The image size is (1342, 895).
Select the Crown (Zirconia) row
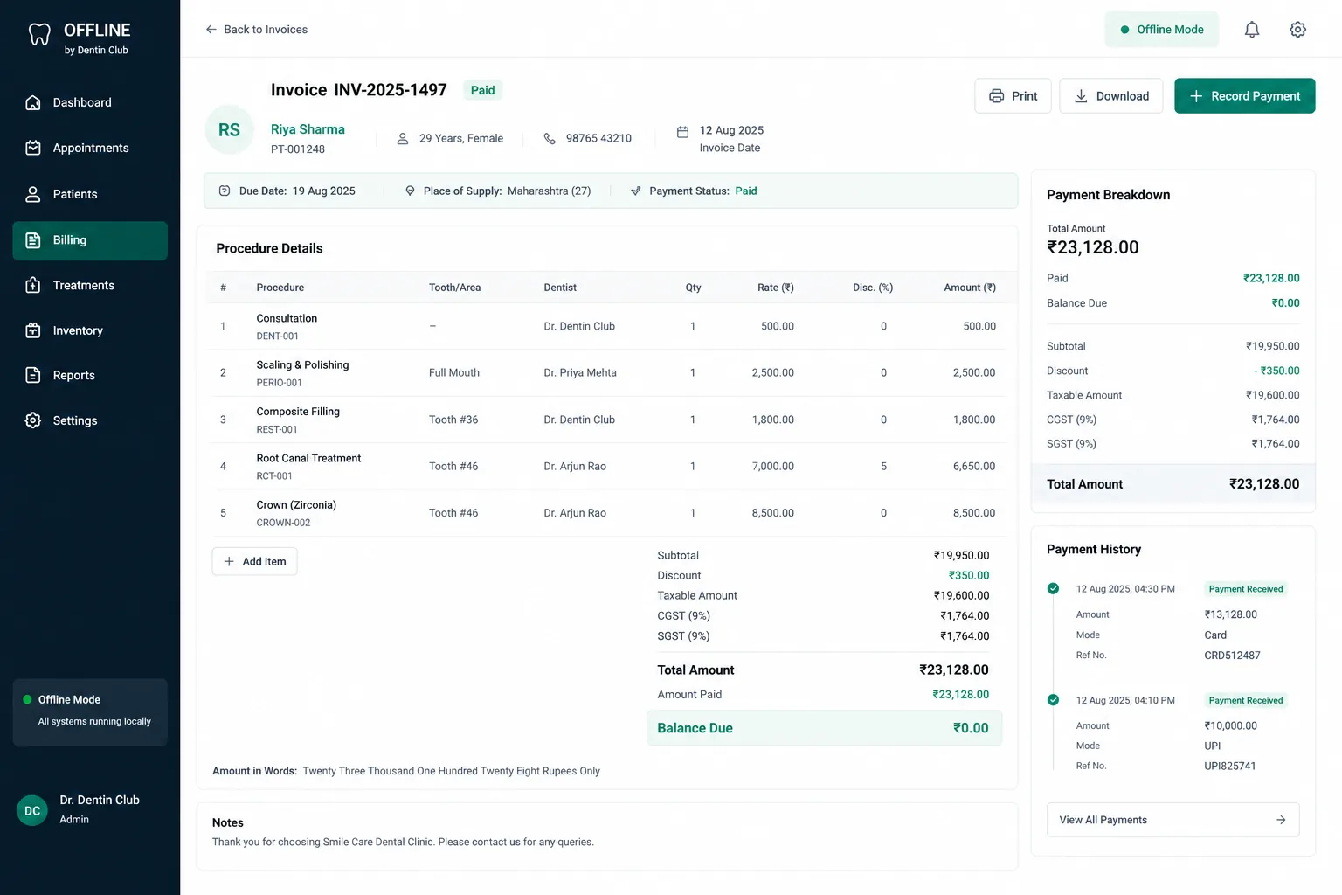coord(608,513)
